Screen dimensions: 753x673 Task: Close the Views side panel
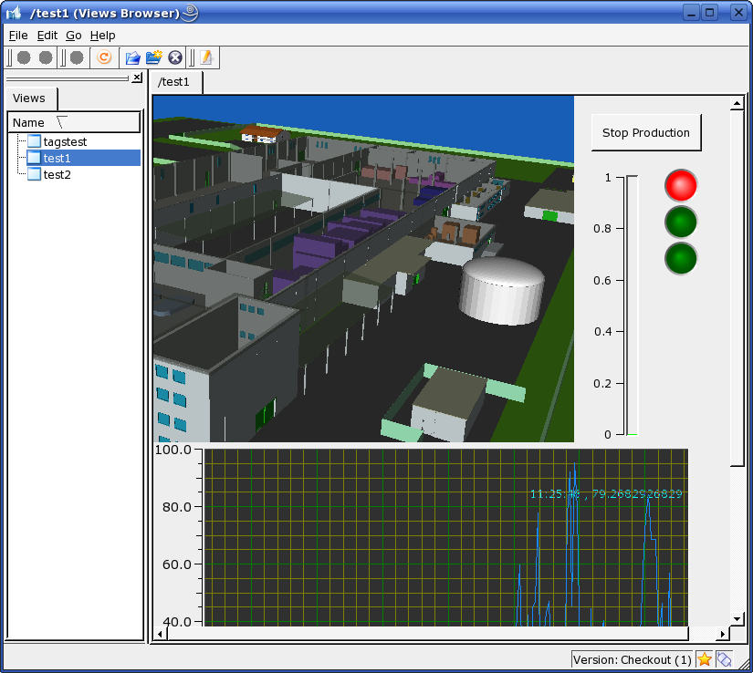(x=137, y=78)
